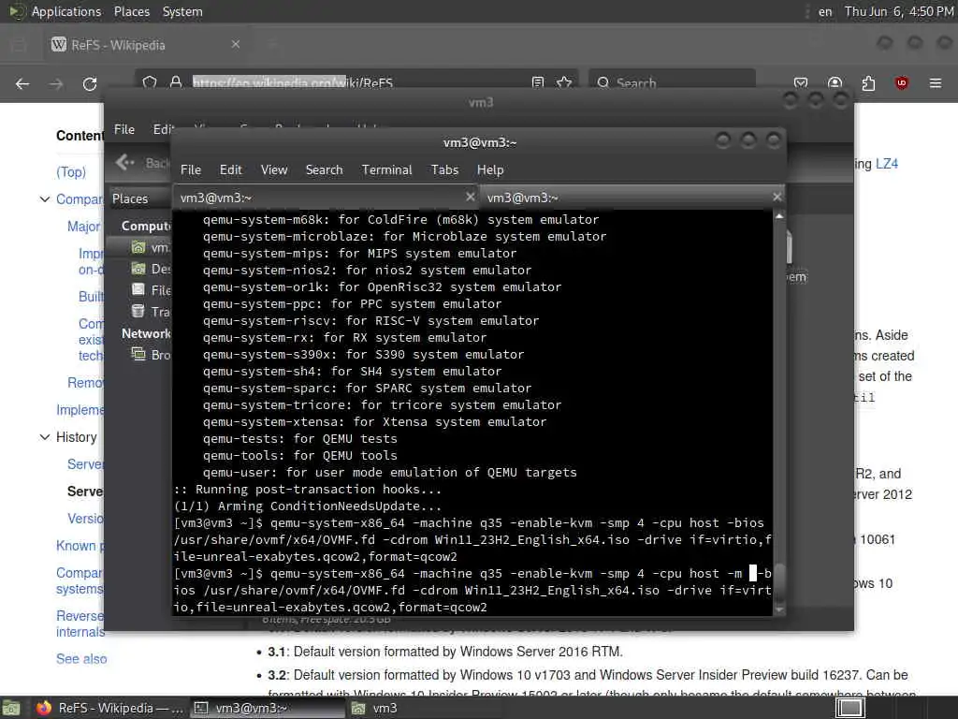
Task: Open the Major contents link
Action: [x=83, y=227]
